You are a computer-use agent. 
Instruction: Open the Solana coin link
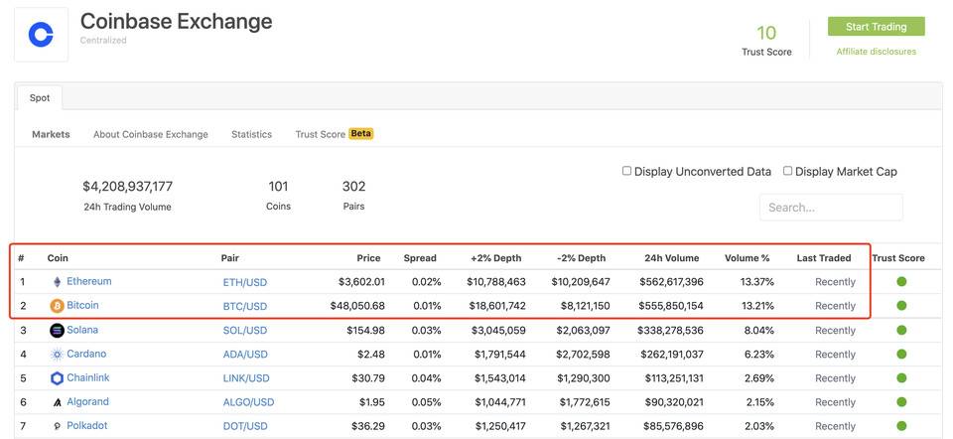(x=82, y=330)
